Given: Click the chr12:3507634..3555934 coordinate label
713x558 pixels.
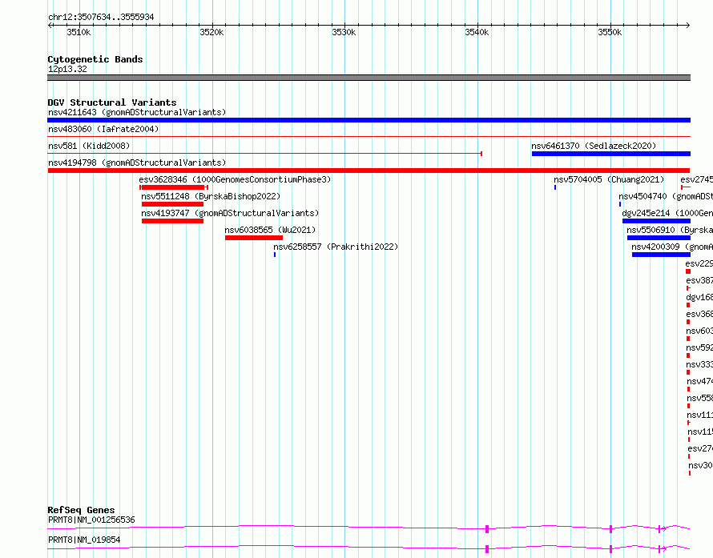Looking at the screenshot, I should click(x=101, y=17).
